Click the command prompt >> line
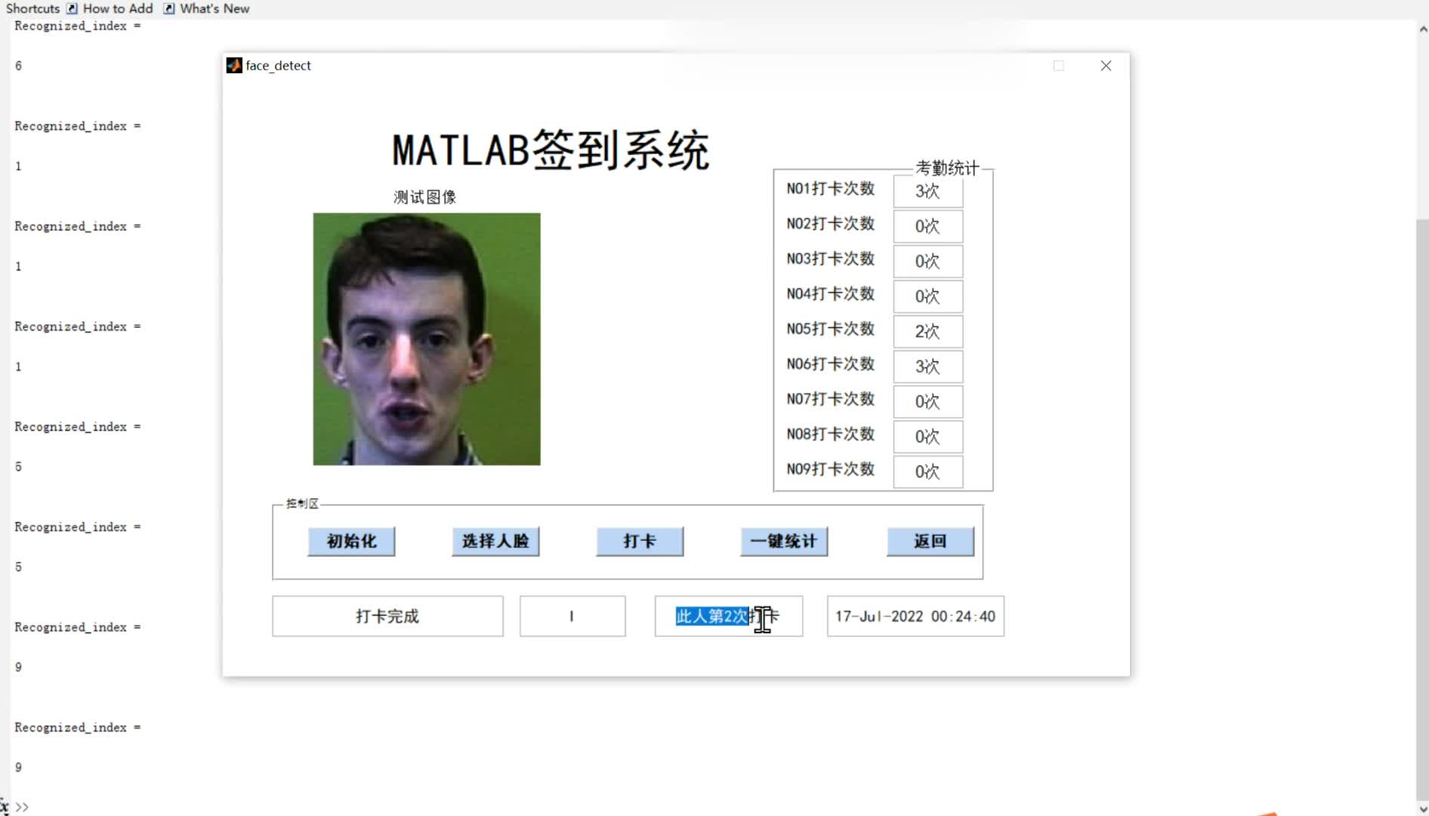Screen dimensions: 1429x816 [x=23, y=807]
